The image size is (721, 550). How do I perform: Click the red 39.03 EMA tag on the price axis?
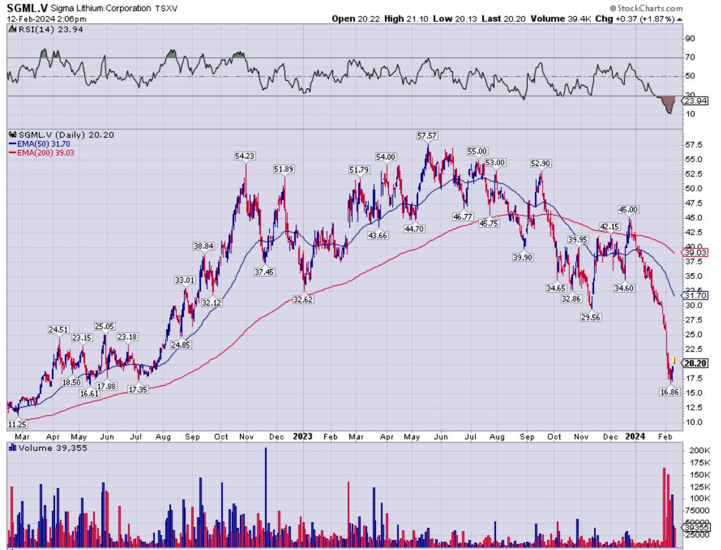[x=696, y=252]
